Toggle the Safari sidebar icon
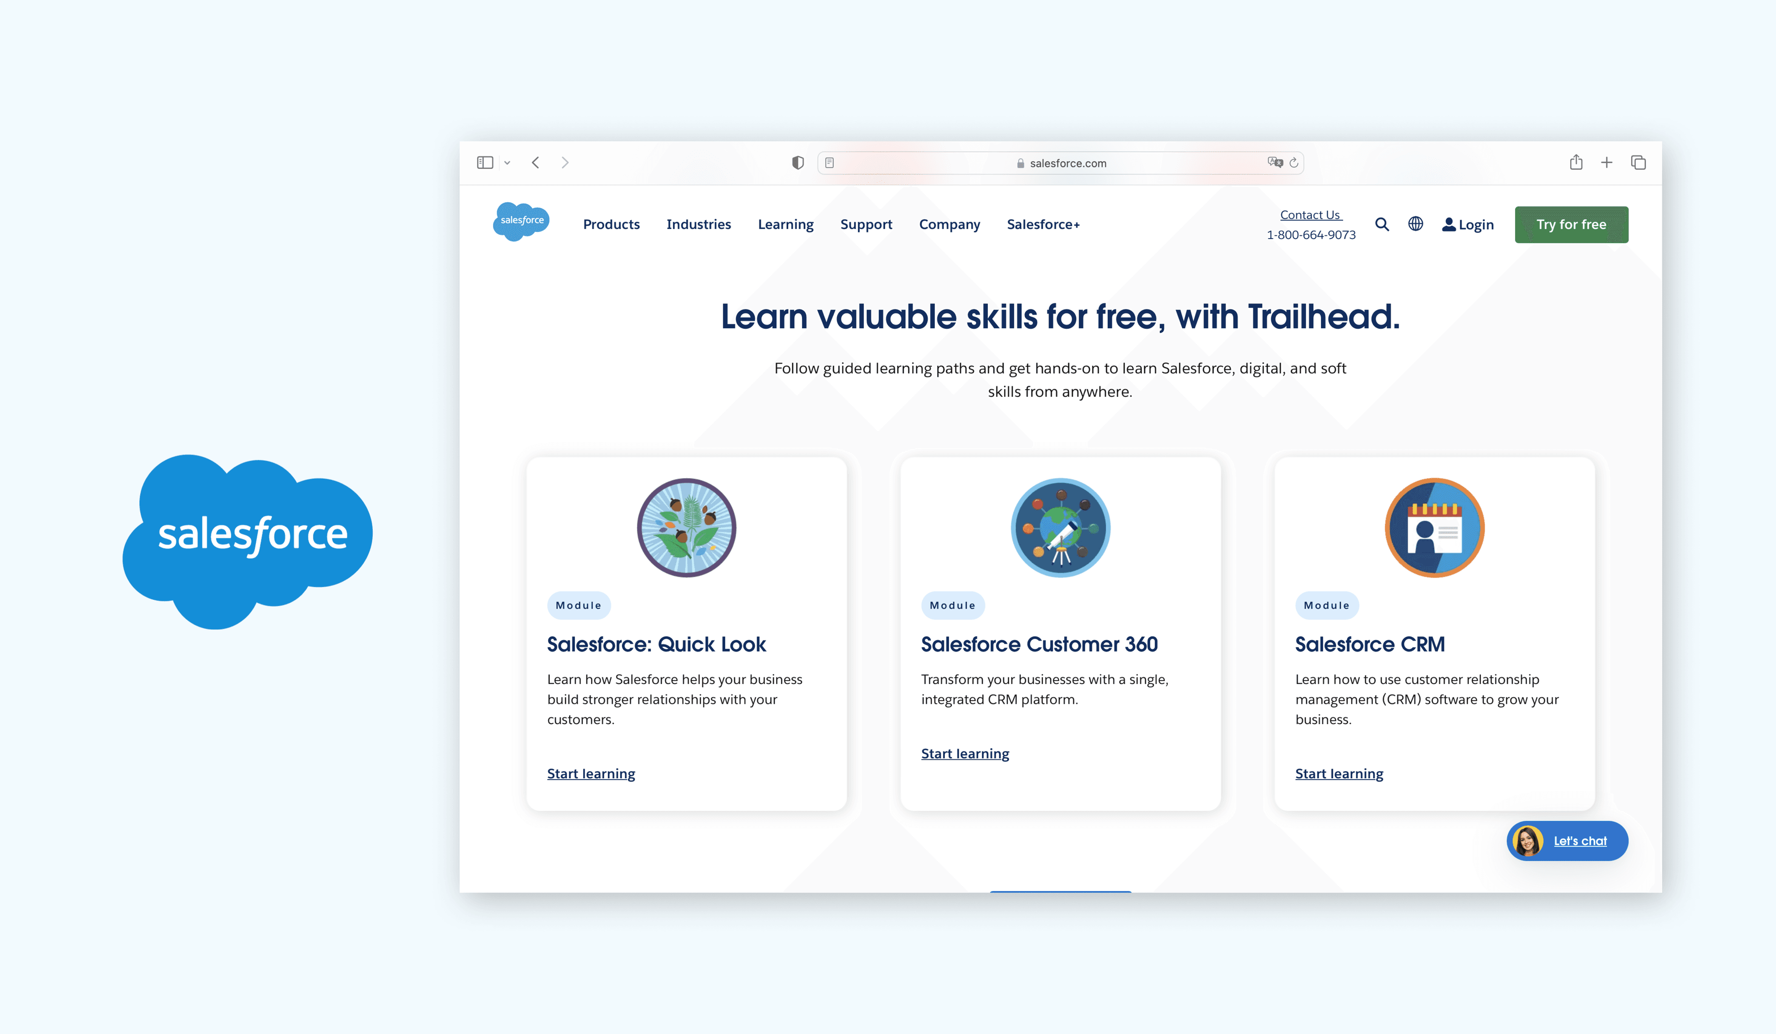Viewport: 1776px width, 1034px height. (485, 163)
